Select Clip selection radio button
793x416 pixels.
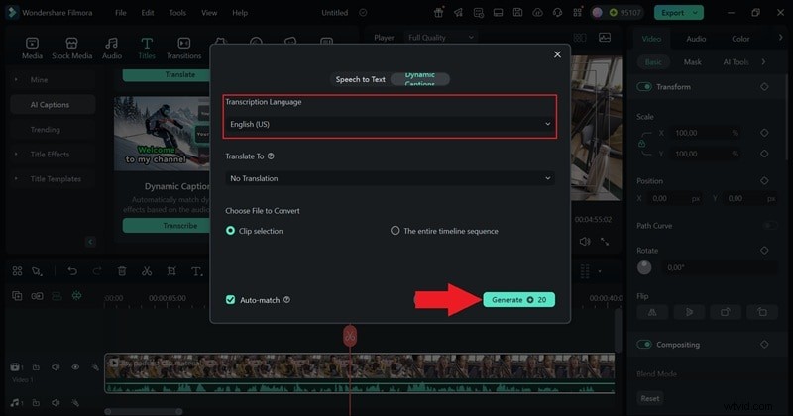[230, 231]
